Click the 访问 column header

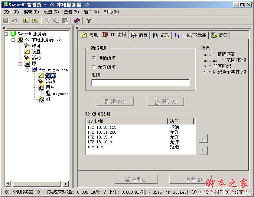point(181,121)
